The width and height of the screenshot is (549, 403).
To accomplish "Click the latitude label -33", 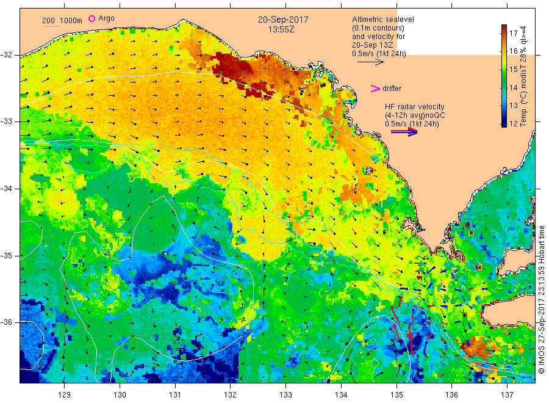I will (7, 122).
